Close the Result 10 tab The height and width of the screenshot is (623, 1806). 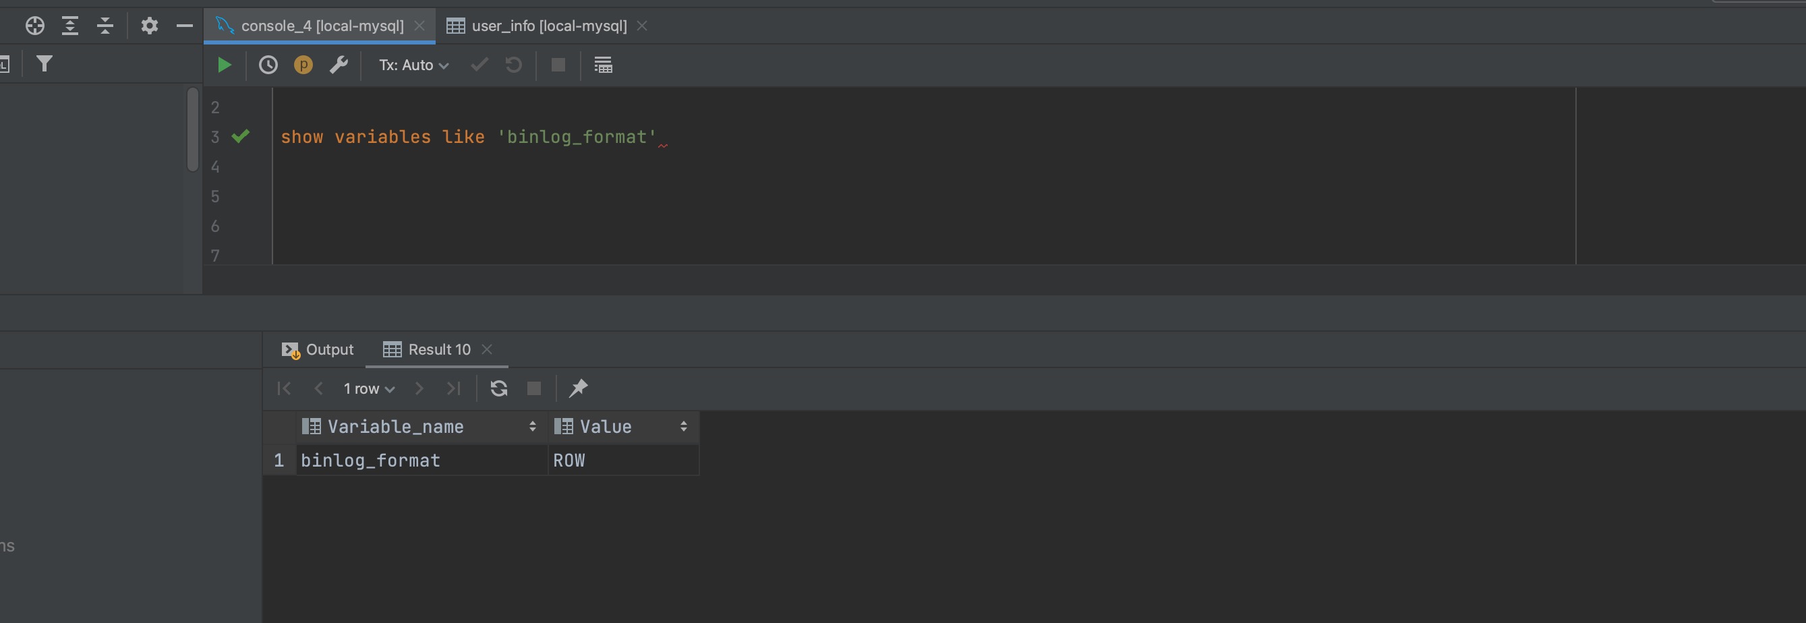tap(488, 350)
